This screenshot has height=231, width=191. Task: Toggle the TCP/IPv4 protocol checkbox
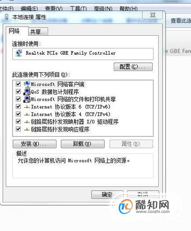18,114
